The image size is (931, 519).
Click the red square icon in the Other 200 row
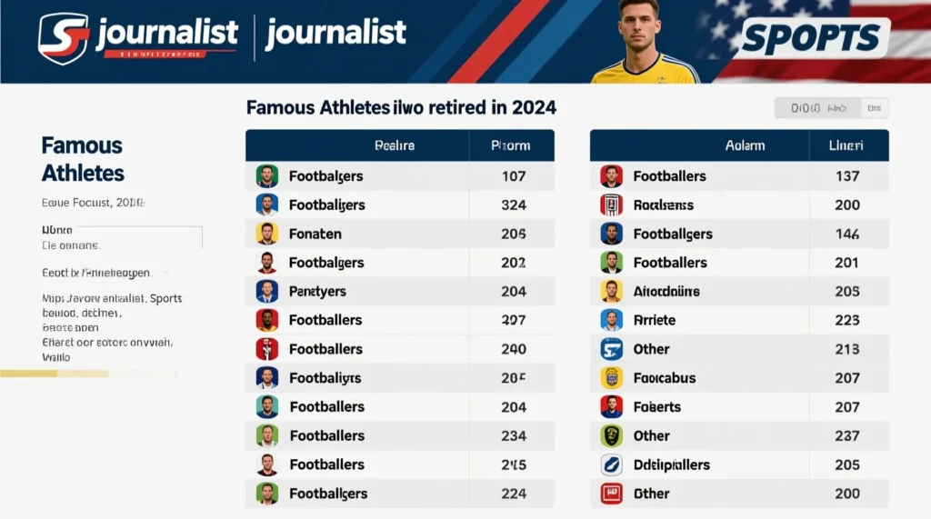611,494
